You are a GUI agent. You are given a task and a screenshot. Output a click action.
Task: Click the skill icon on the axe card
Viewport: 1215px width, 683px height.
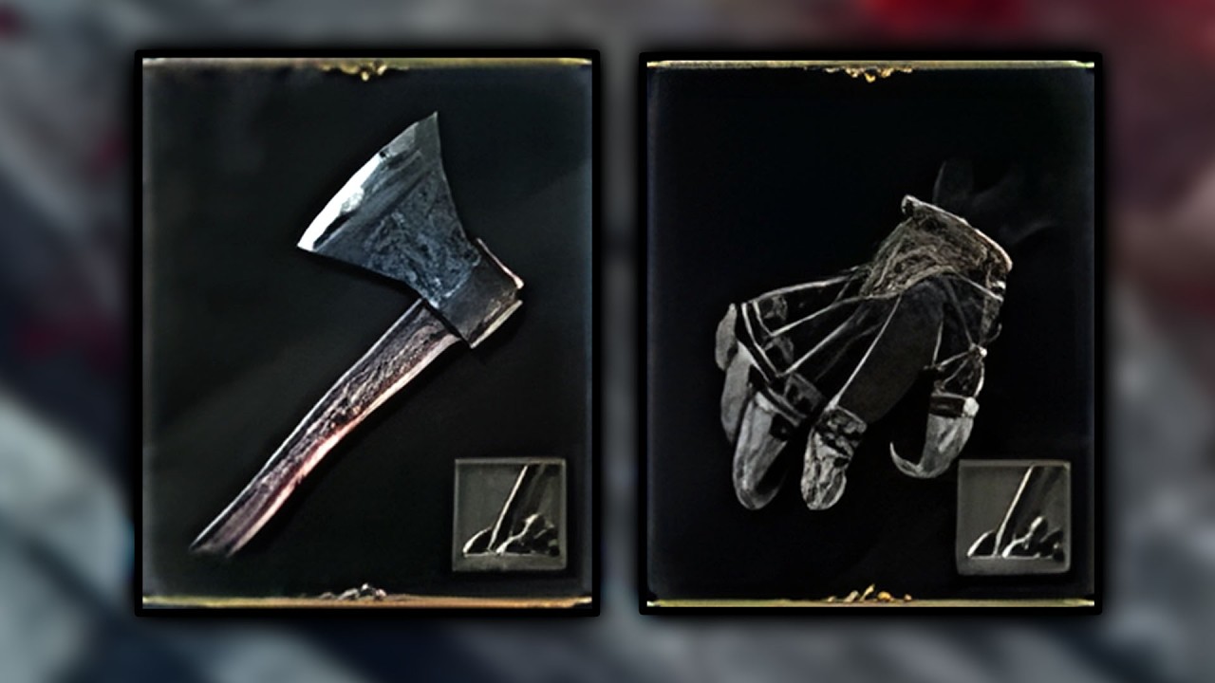[510, 515]
